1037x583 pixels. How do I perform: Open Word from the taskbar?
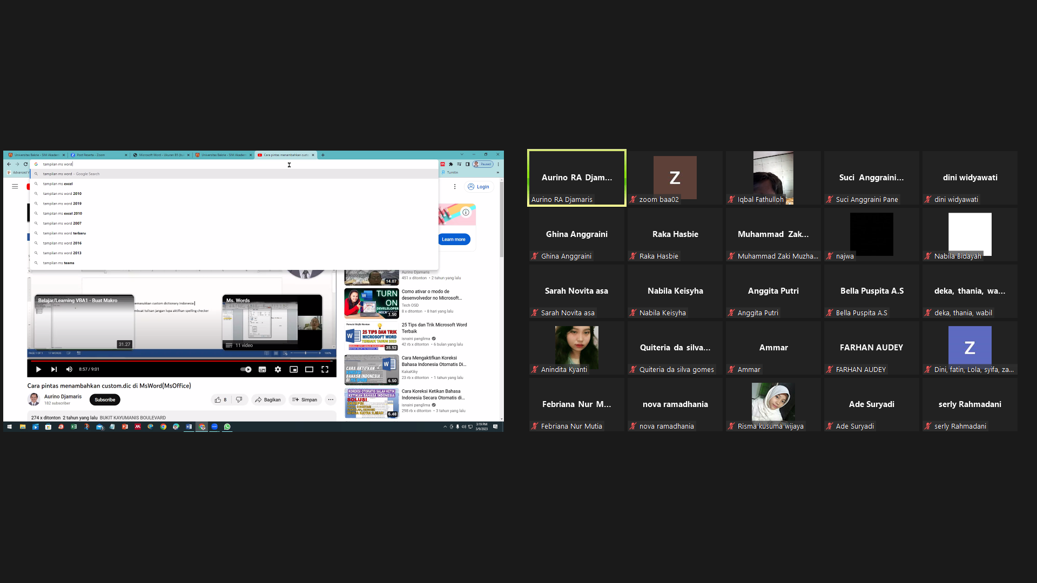[x=189, y=427]
